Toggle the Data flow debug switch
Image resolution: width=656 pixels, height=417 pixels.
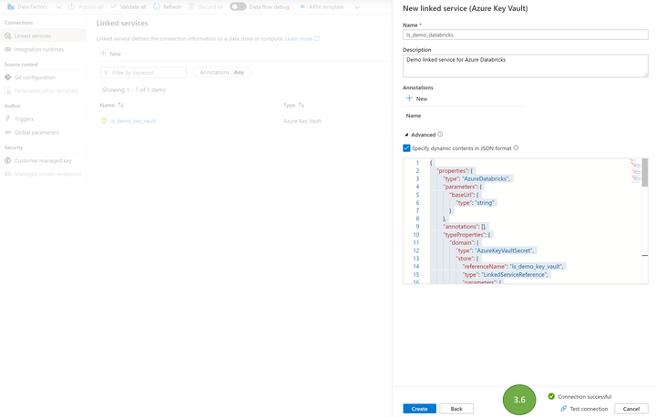(238, 6)
